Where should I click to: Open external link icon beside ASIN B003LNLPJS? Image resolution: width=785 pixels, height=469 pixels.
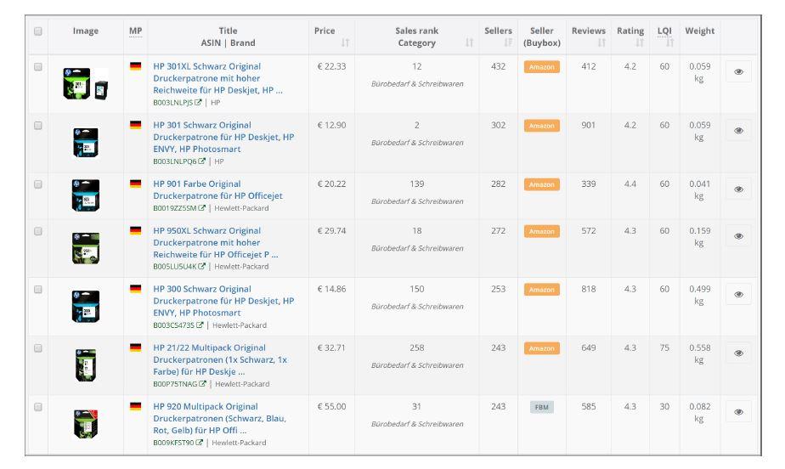click(198, 102)
